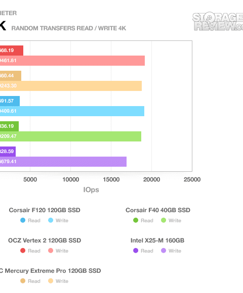243x293 pixels.
Task: Click the dark green bar labeled 36.19
Action: 9,126
